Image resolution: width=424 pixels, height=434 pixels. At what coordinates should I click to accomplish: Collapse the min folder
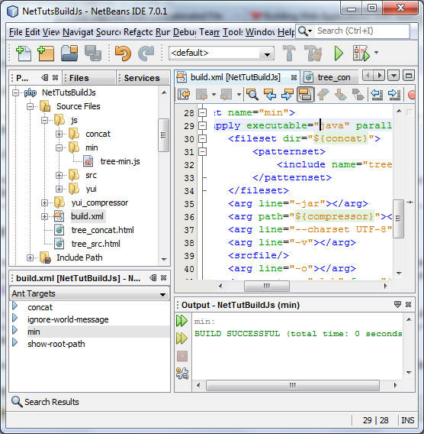click(59, 147)
